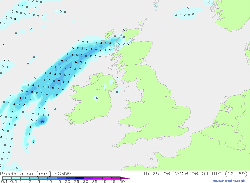Click the date text 'Th 25-06-2026'

(165, 174)
